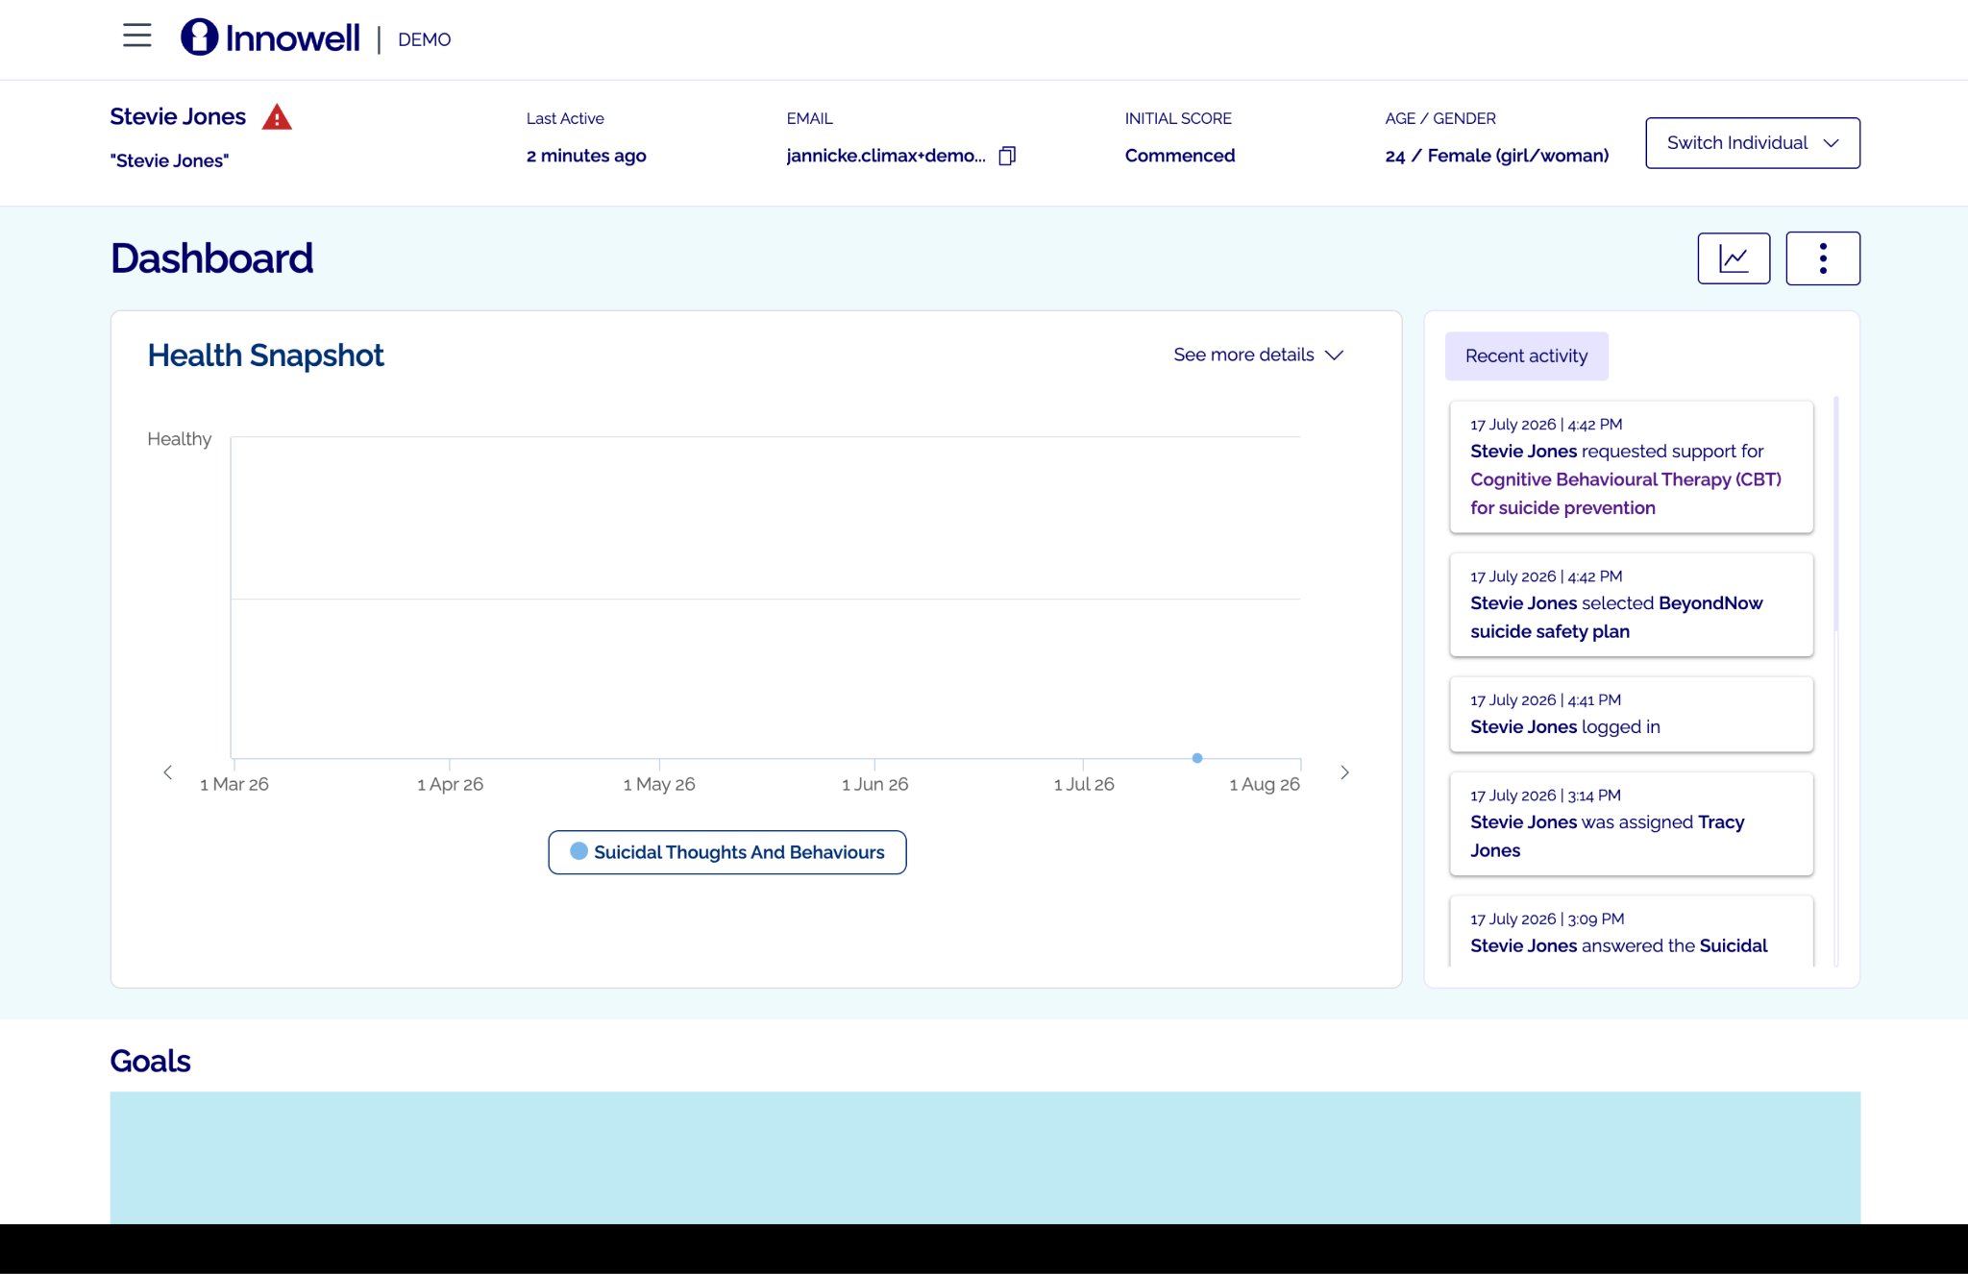The width and height of the screenshot is (1968, 1274).
Task: Click the data point on the health chart
Action: click(x=1197, y=758)
